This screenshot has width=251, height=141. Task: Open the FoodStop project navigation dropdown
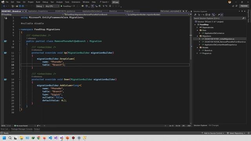pos(32,14)
